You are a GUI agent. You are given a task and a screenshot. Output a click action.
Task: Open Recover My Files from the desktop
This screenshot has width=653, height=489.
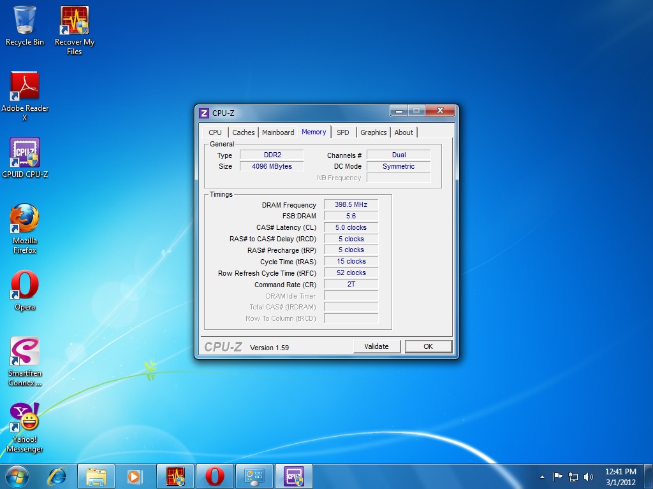point(73,19)
